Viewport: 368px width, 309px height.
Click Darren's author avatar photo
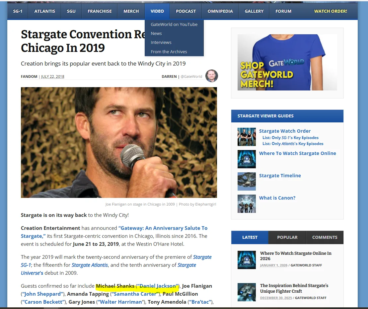click(212, 76)
